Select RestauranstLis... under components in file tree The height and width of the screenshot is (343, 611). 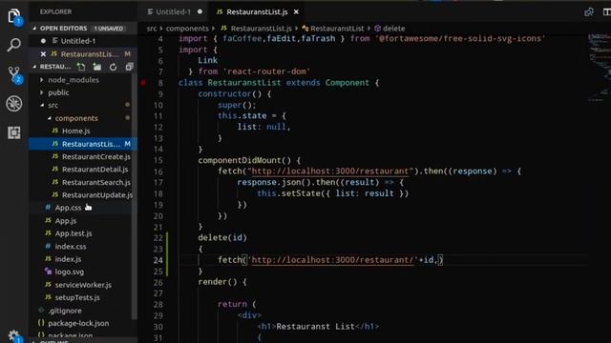pyautogui.click(x=91, y=144)
